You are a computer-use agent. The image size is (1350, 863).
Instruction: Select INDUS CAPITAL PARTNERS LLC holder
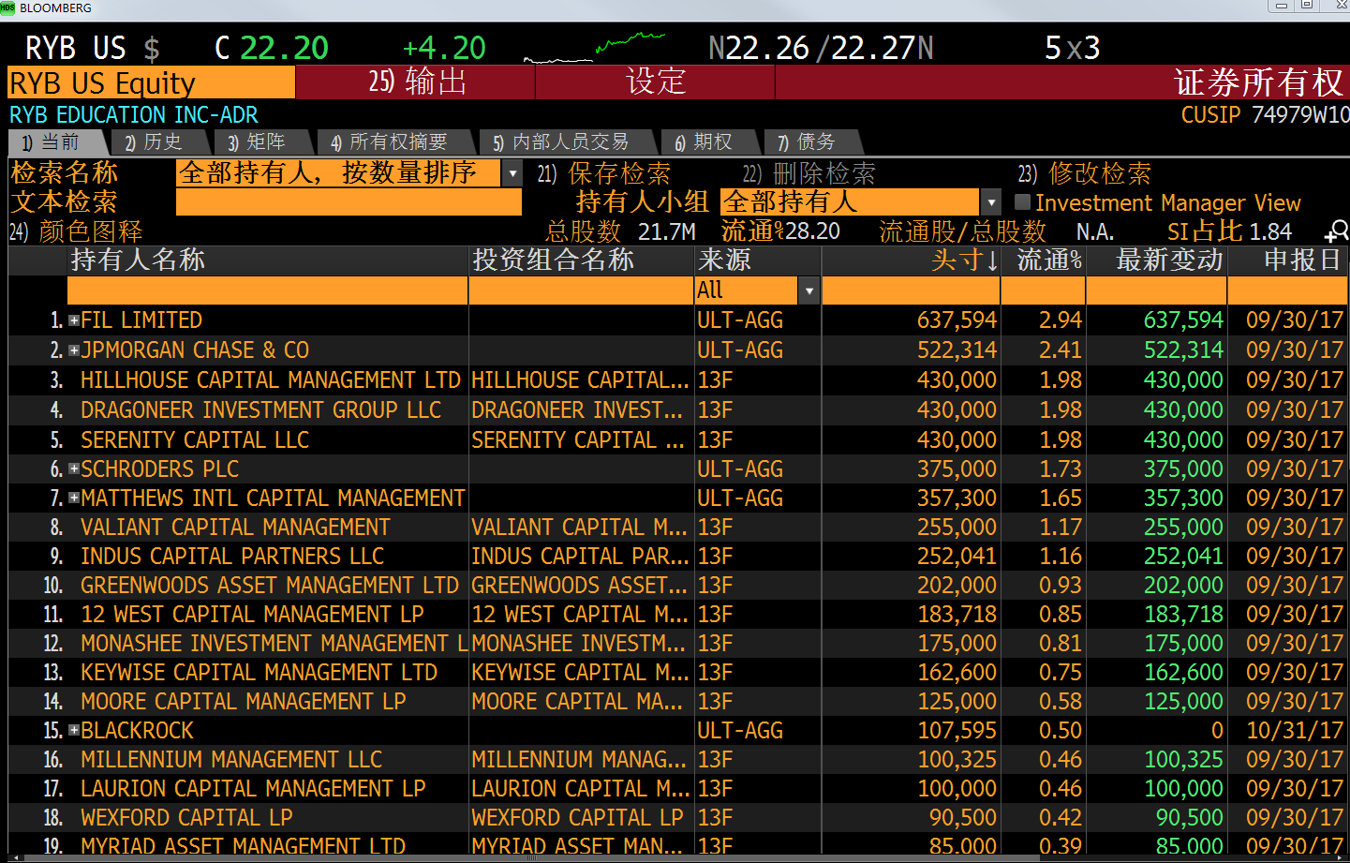[232, 556]
